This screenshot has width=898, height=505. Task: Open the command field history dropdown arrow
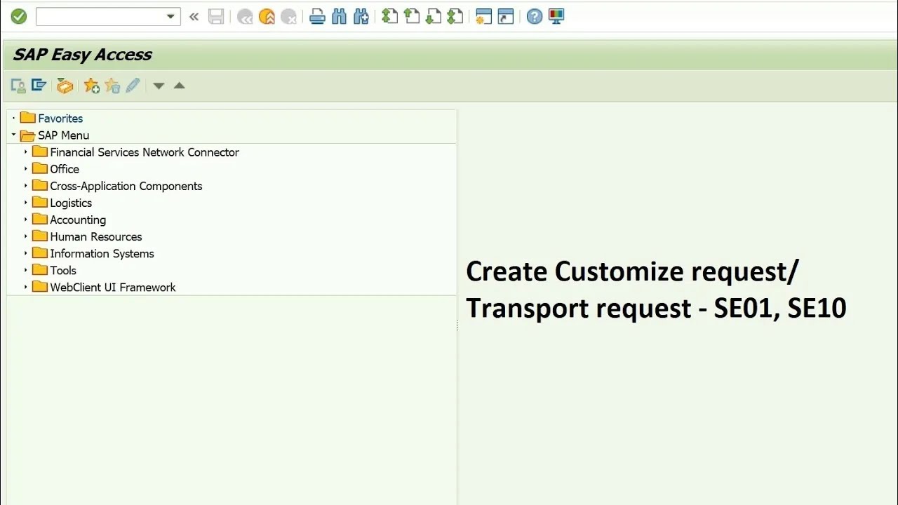tap(170, 16)
